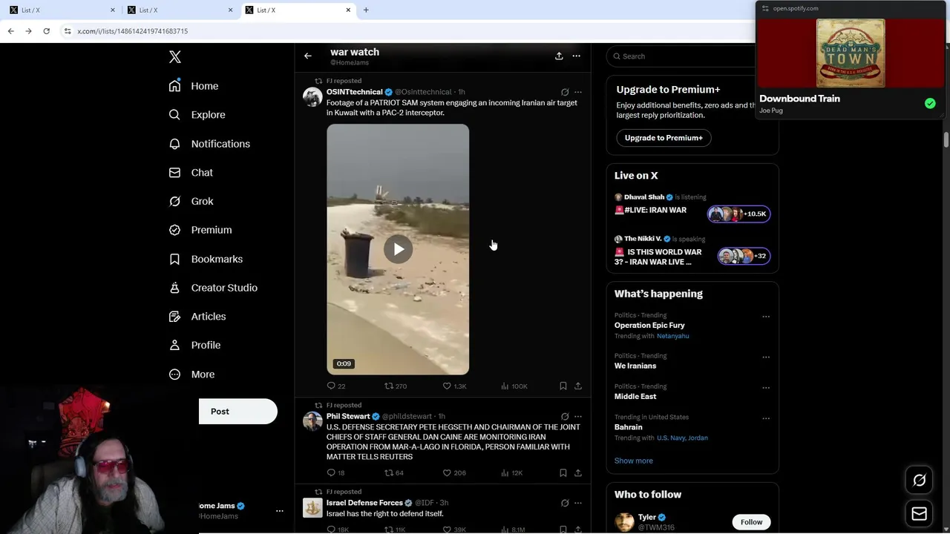Open more options for We Iranians trend
Screen dimensions: 950x534
point(766,357)
